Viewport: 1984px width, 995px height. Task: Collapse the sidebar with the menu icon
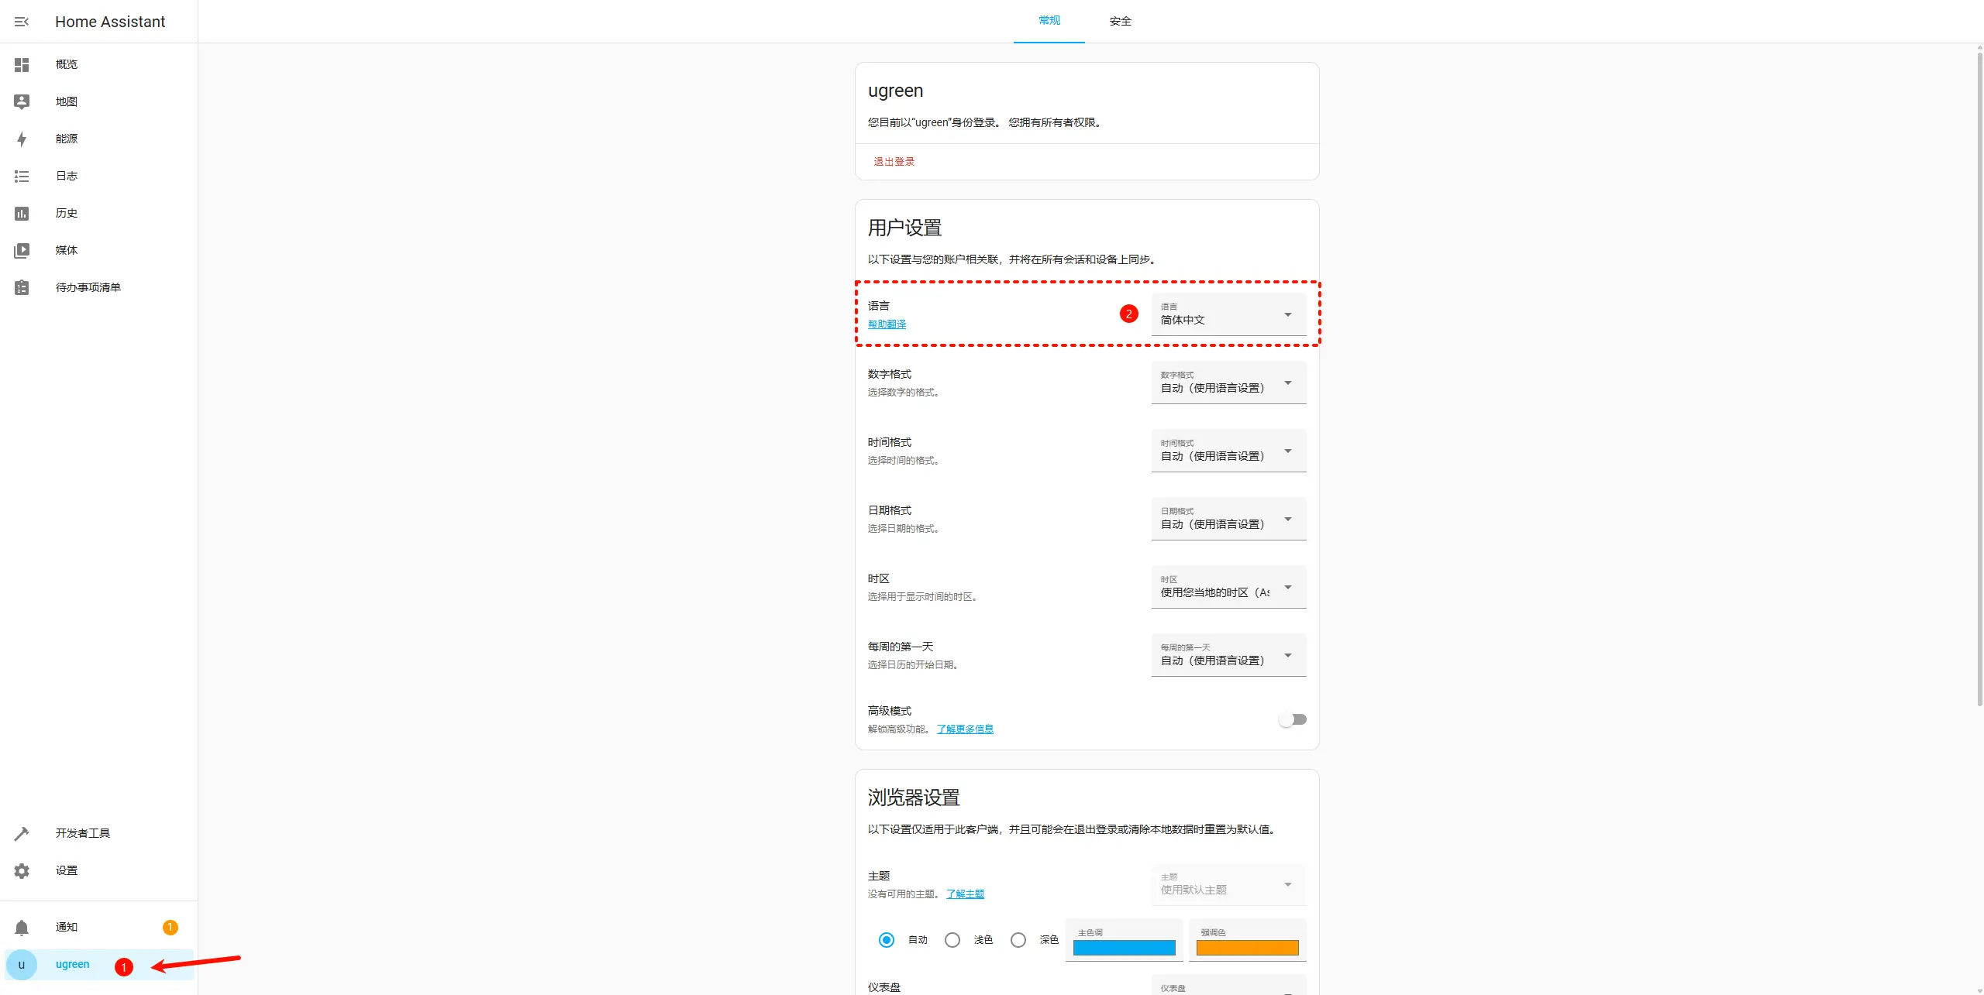(22, 22)
